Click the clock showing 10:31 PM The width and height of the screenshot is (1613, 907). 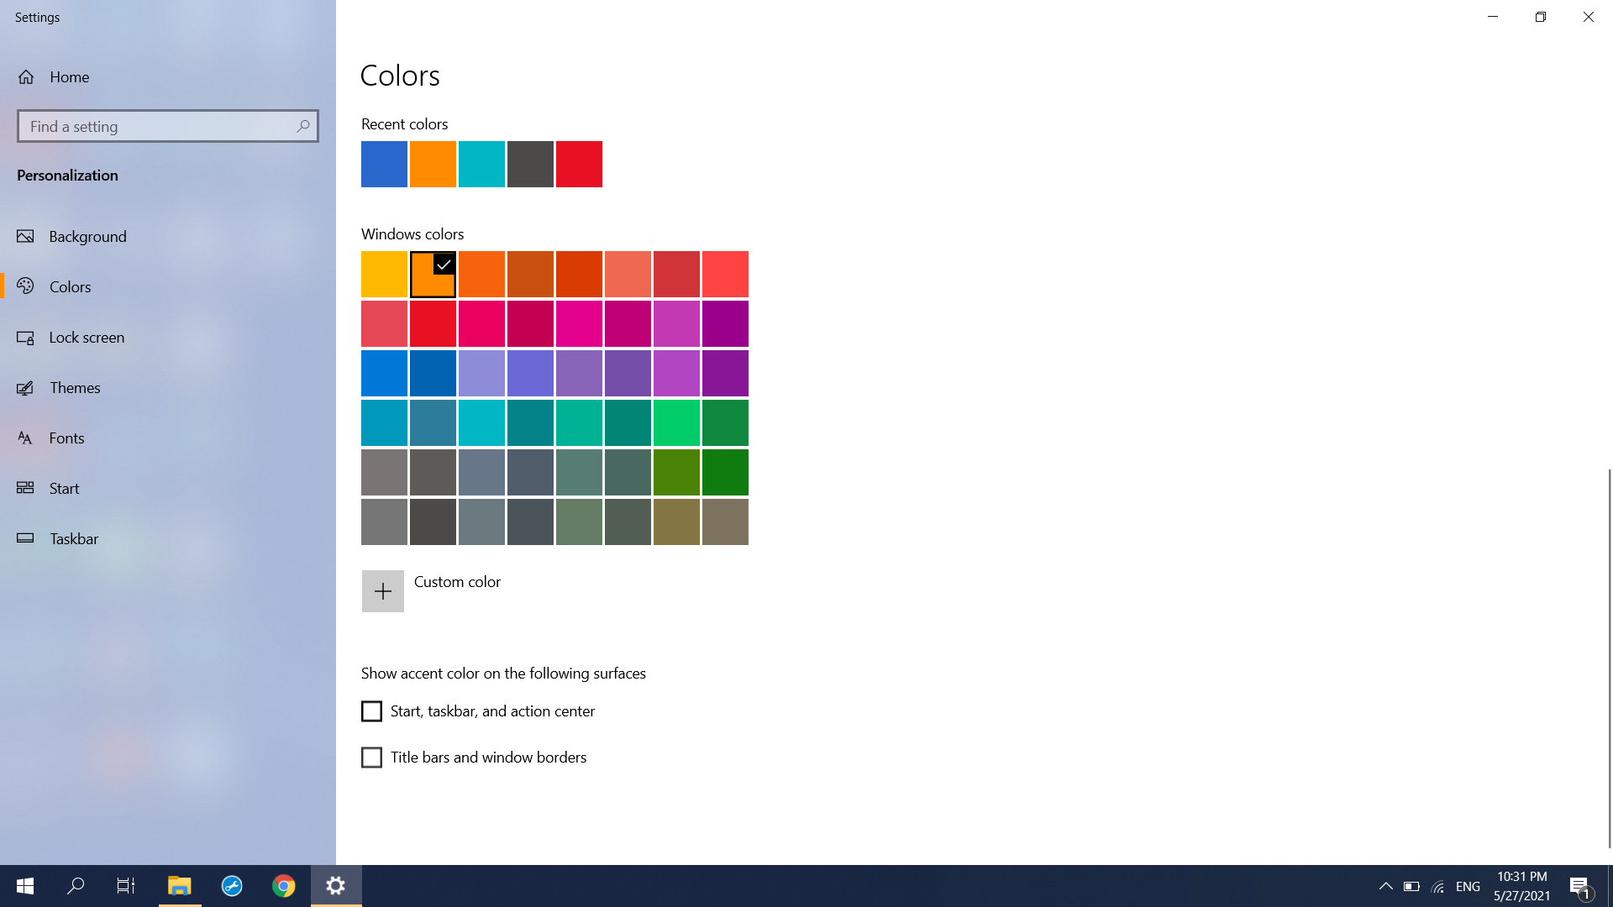click(x=1521, y=877)
